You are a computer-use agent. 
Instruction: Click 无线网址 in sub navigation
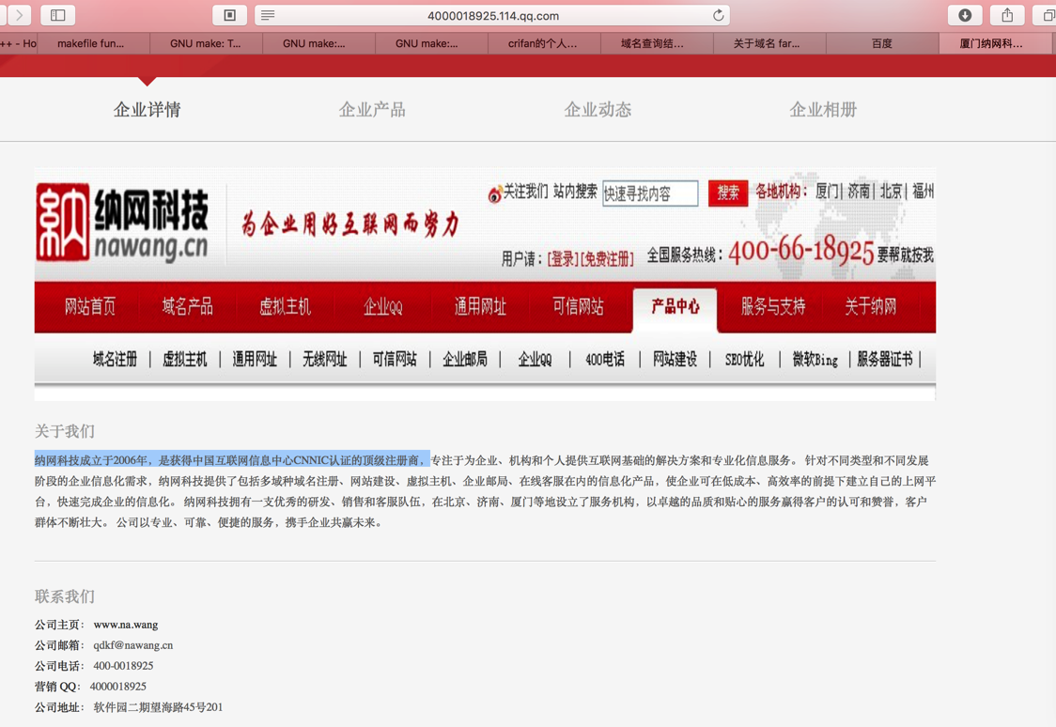click(325, 360)
